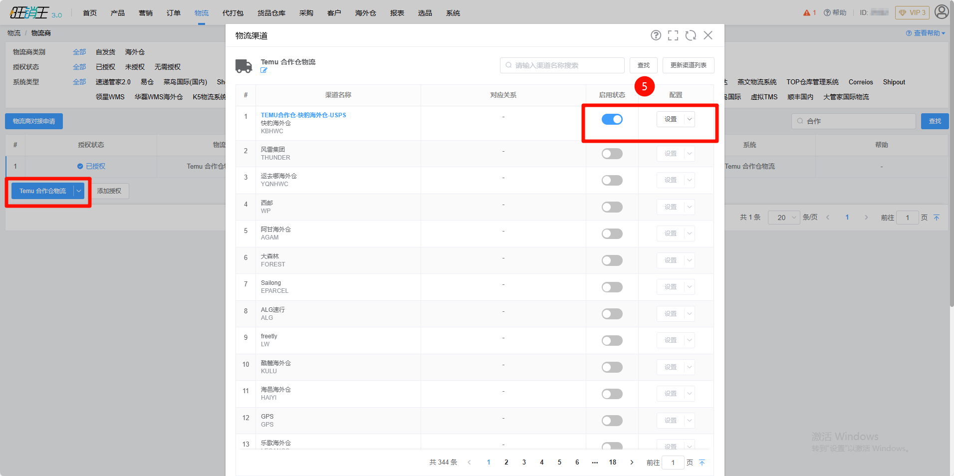Toggle fullscreen for the 物流渠道 dialog
954x476 pixels.
(673, 35)
